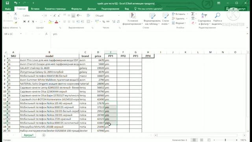Click the Clear eraser icon
The image size is (252, 142).
(193, 23)
